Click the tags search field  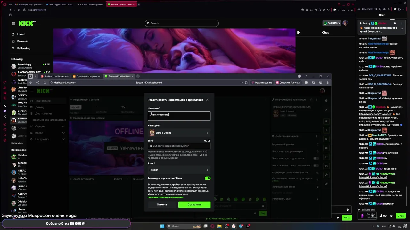(179, 146)
